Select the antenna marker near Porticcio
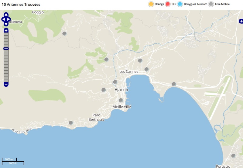Viewport: 243px width, 168px height. click(233, 156)
